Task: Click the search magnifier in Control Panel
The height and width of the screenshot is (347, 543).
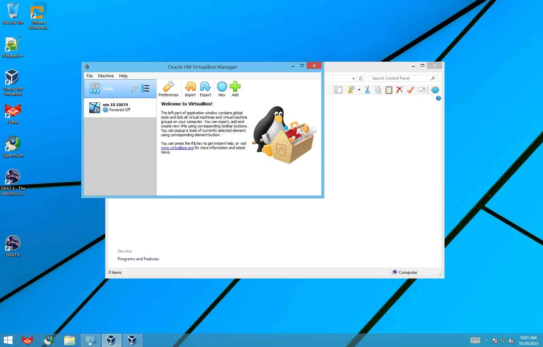Action: pos(433,78)
